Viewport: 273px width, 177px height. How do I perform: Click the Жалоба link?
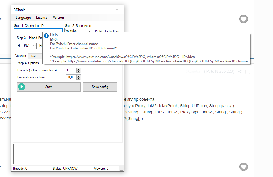(x=193, y=72)
